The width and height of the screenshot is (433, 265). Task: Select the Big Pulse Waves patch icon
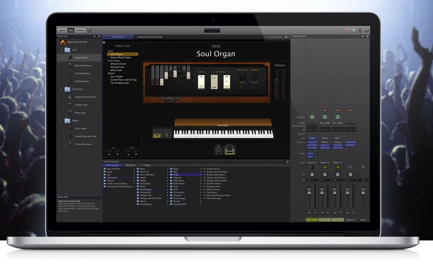coord(70,66)
